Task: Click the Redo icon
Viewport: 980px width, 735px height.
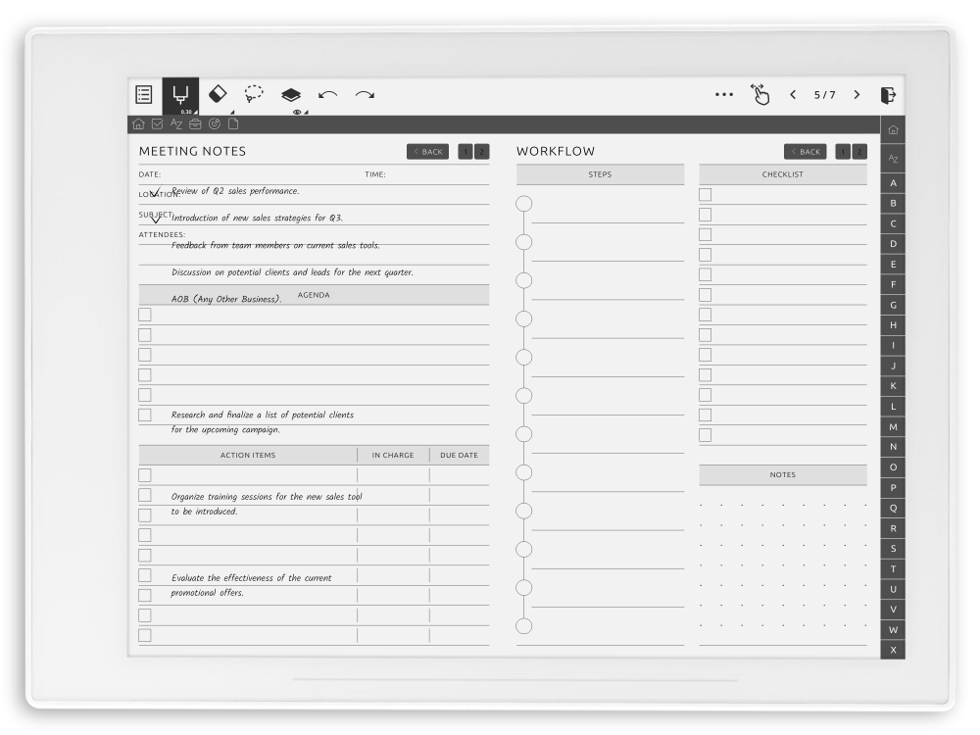Action: [364, 93]
